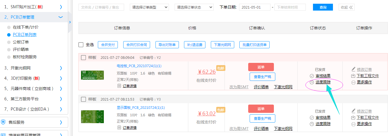388x136 pixels.
Task: Click clock icon next to first order's 进度跟踪
Action: pyautogui.click(x=312, y=82)
